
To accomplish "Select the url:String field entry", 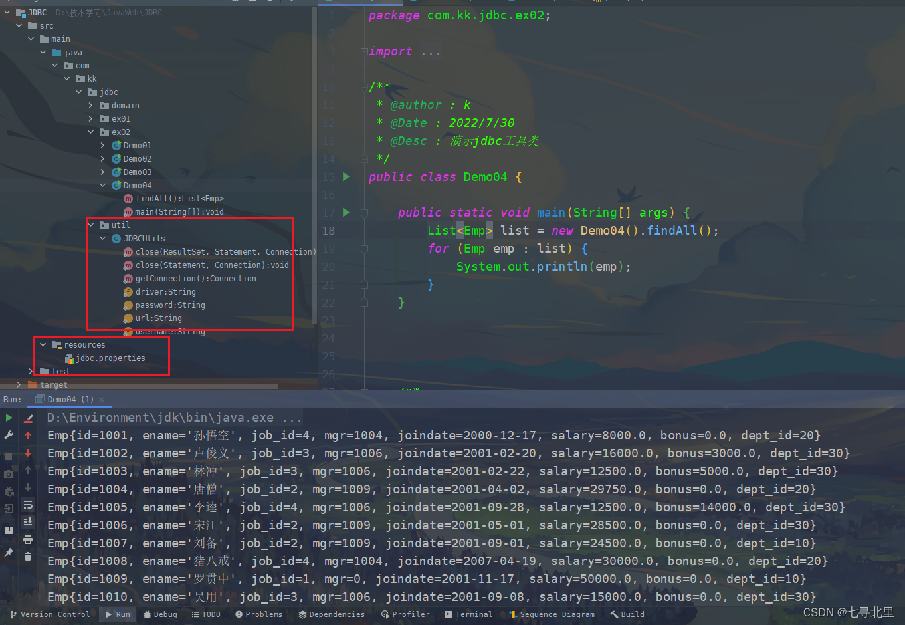I will [158, 318].
